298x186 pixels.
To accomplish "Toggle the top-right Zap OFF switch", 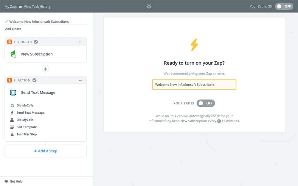I will (x=284, y=6).
